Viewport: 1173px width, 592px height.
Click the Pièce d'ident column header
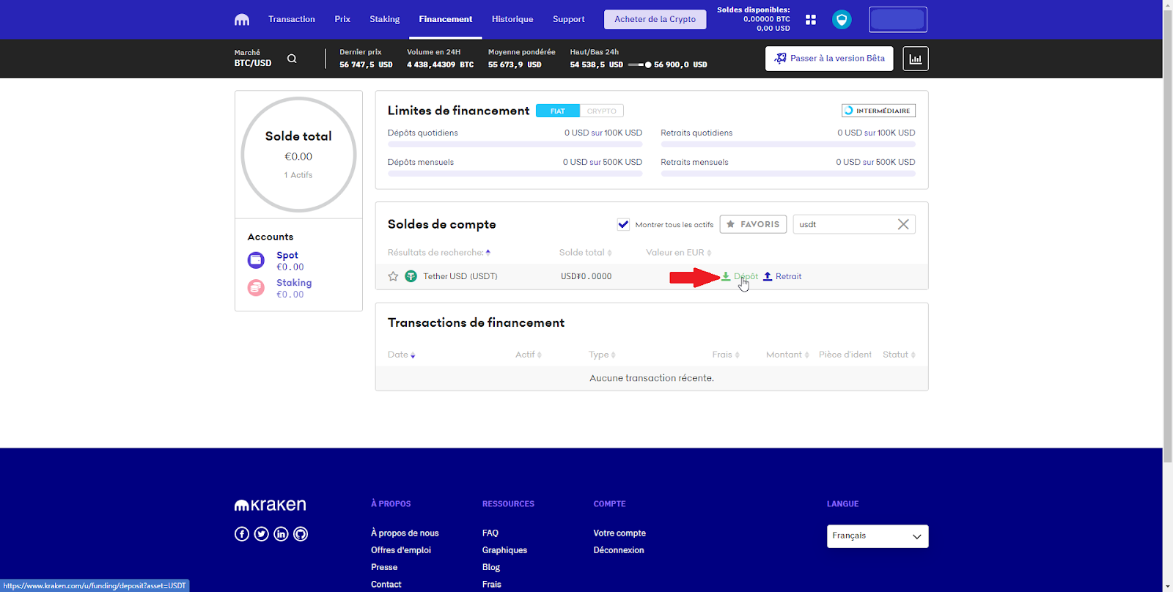point(845,355)
